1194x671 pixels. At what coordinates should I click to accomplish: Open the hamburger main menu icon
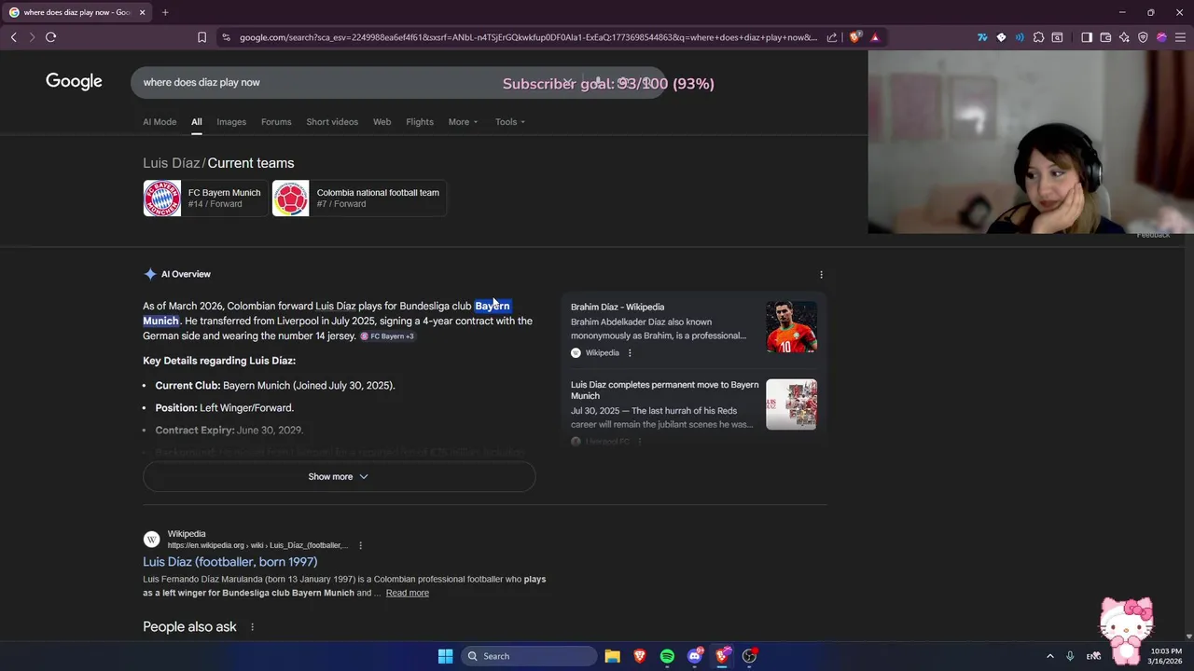[x=1180, y=37]
